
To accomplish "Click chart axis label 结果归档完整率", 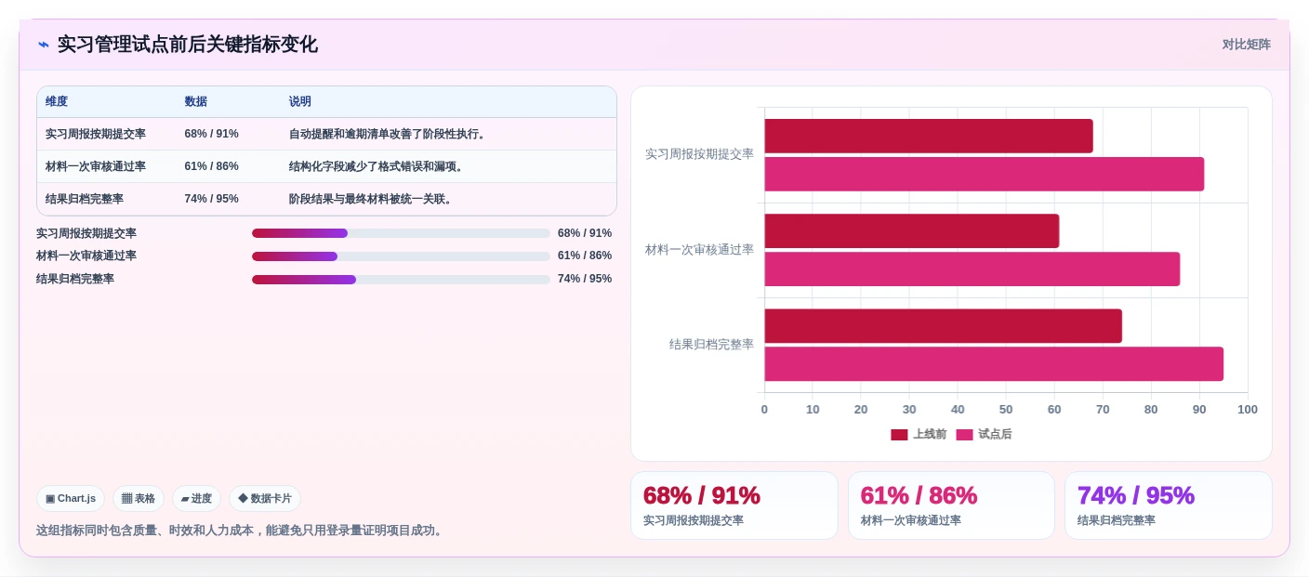I will pyautogui.click(x=711, y=345).
